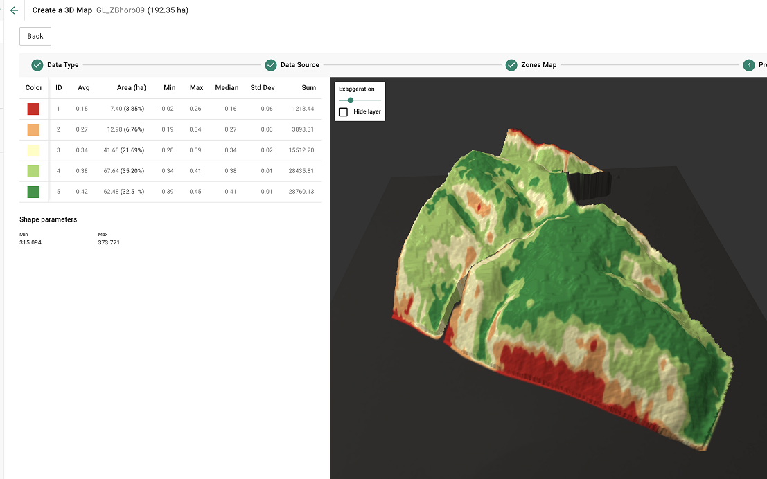
Task: Select the Data Source step checkmark icon
Action: [x=271, y=65]
